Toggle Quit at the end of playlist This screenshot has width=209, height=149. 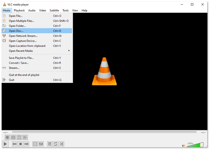(37, 75)
